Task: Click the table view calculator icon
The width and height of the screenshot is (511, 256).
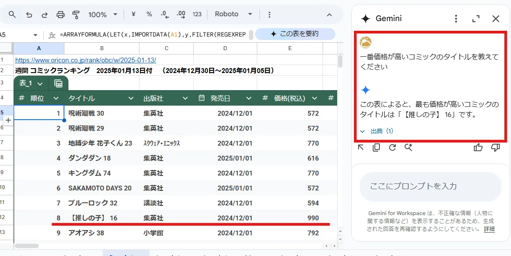Action: pos(58,84)
